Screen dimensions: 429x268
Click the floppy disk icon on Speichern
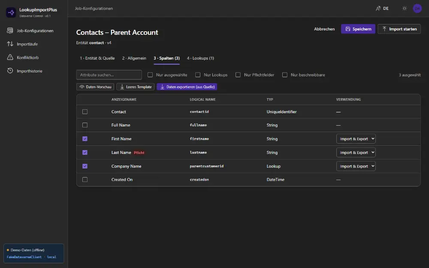pos(348,29)
